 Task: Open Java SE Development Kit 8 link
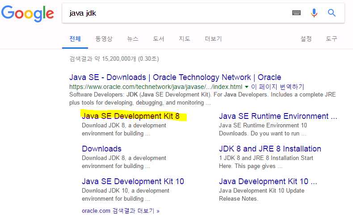(x=130, y=116)
